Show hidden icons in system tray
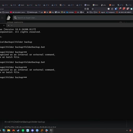This screenshot has width=133, height=133. (x=127, y=130)
